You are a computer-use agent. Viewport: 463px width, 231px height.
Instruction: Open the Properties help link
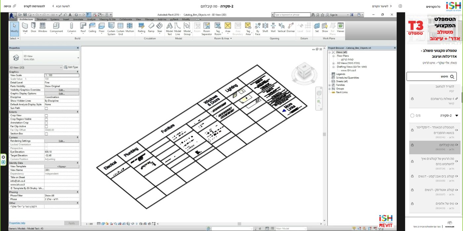17,223
